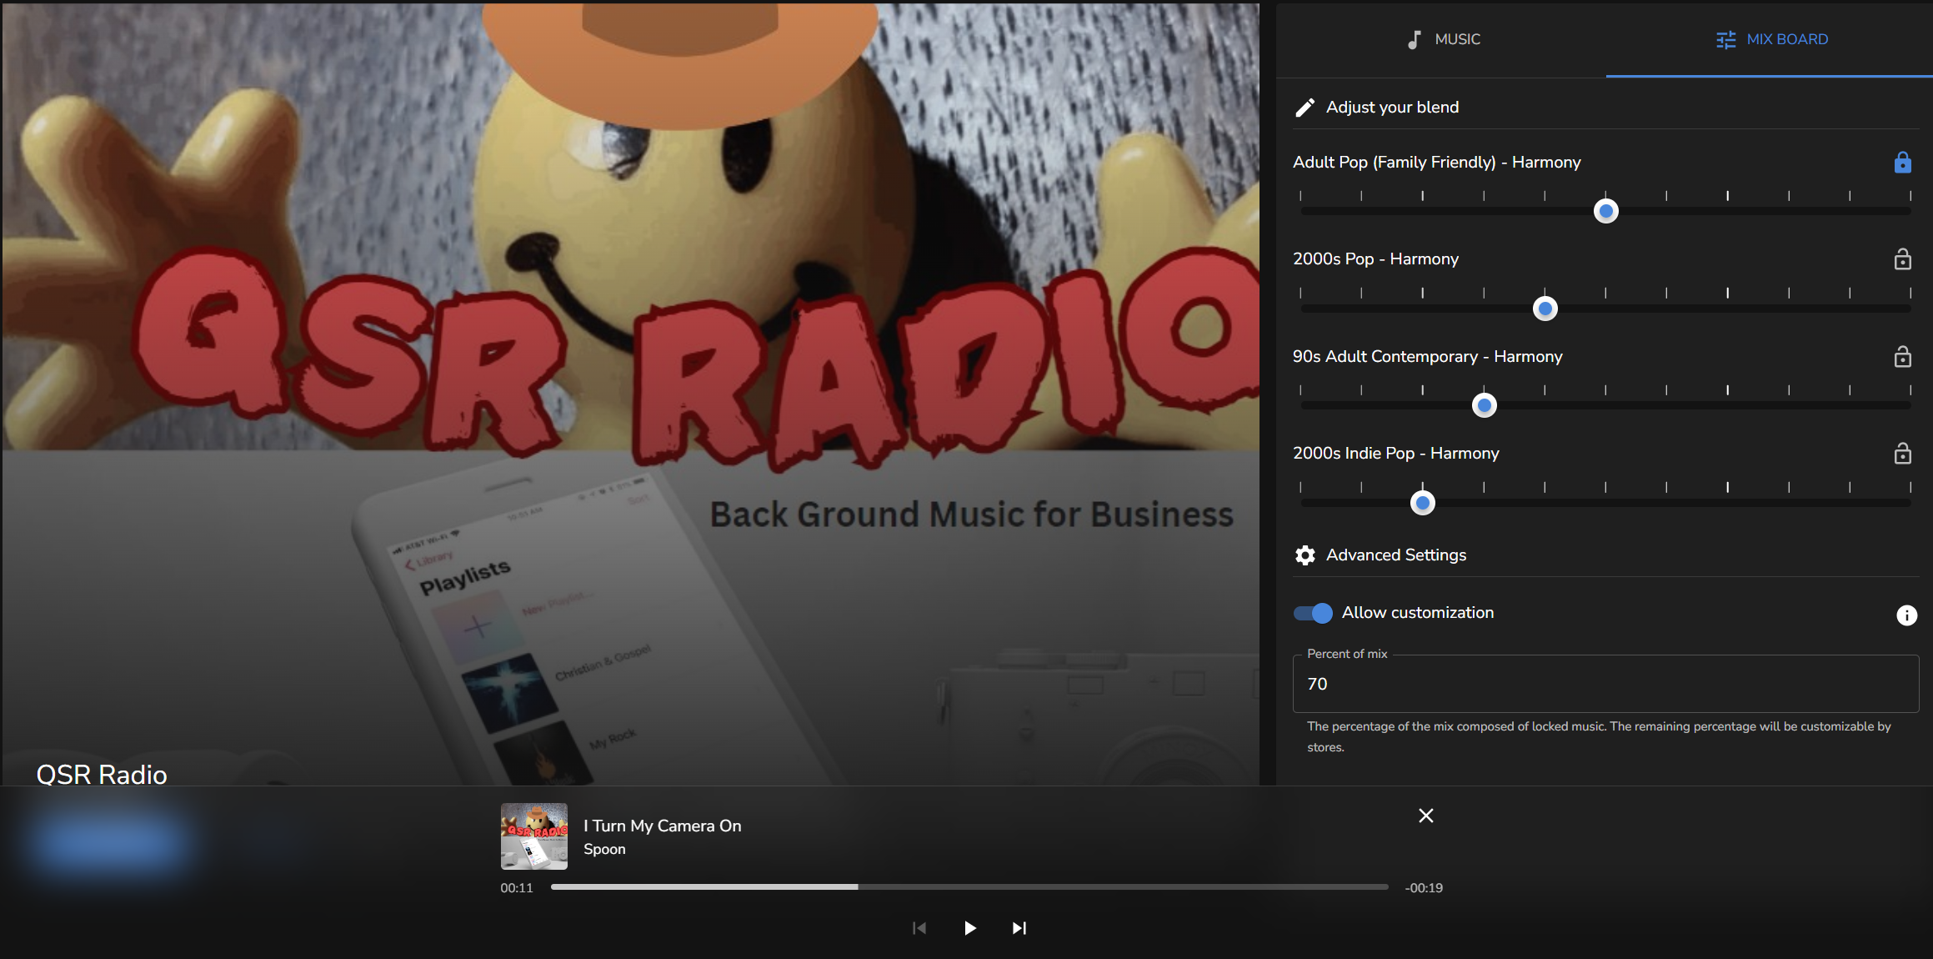The height and width of the screenshot is (959, 1933).
Task: Click the 2000s Indie Pop slider handle
Action: pyautogui.click(x=1423, y=503)
